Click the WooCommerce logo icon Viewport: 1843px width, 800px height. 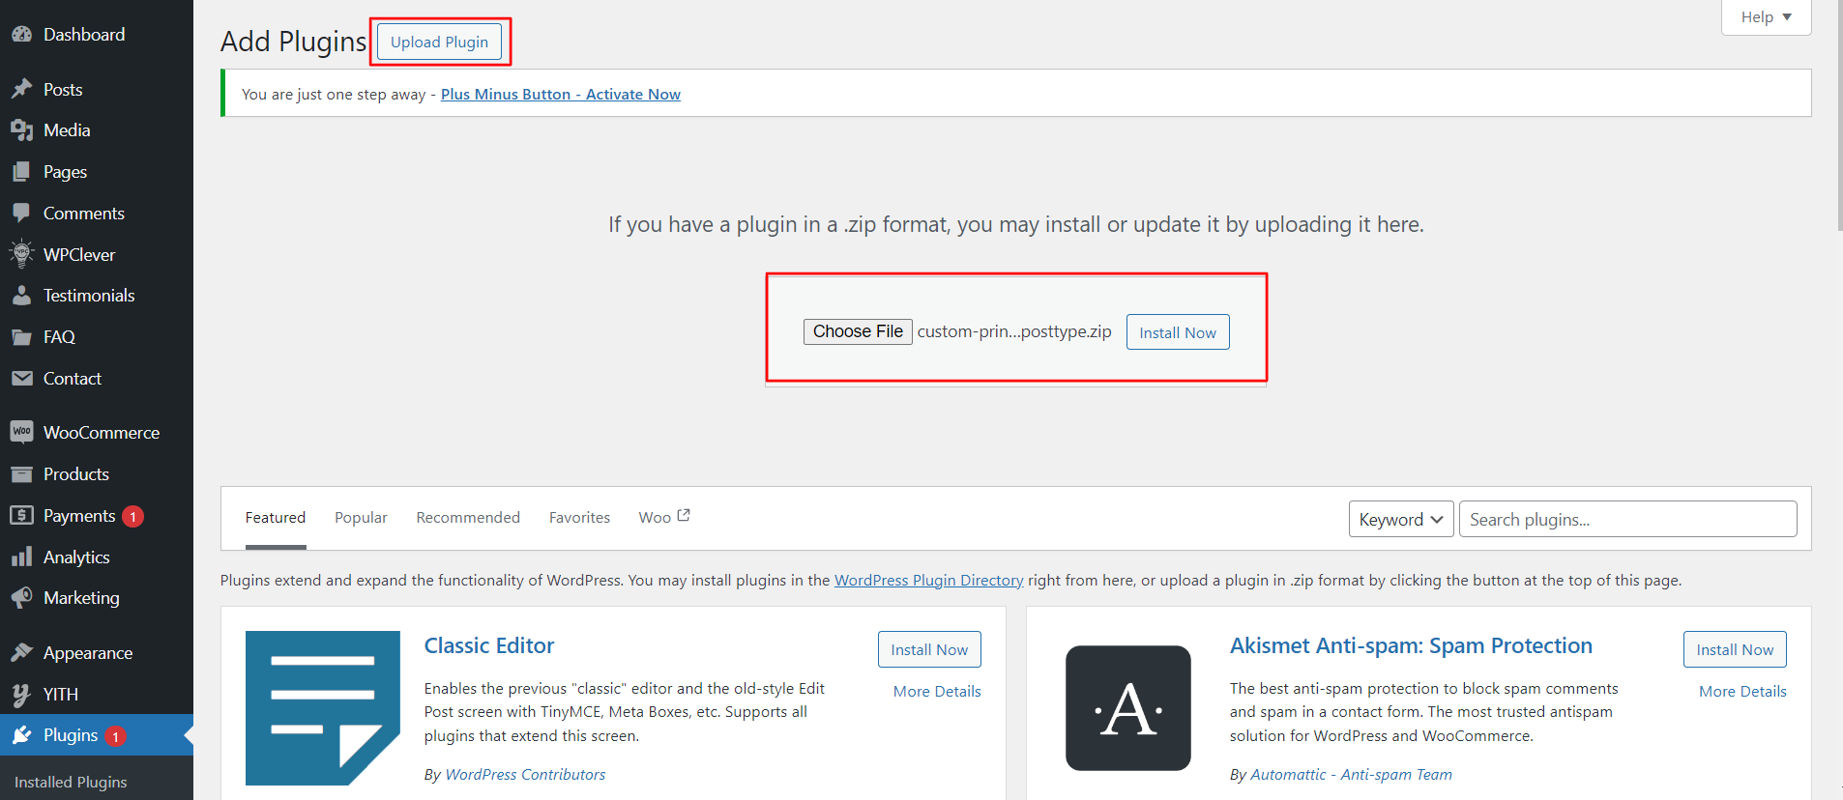tap(21, 432)
